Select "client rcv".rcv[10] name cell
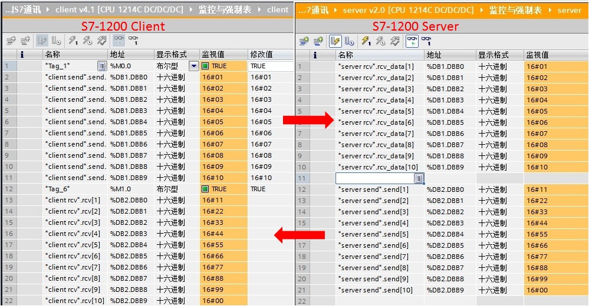 [x=75, y=301]
